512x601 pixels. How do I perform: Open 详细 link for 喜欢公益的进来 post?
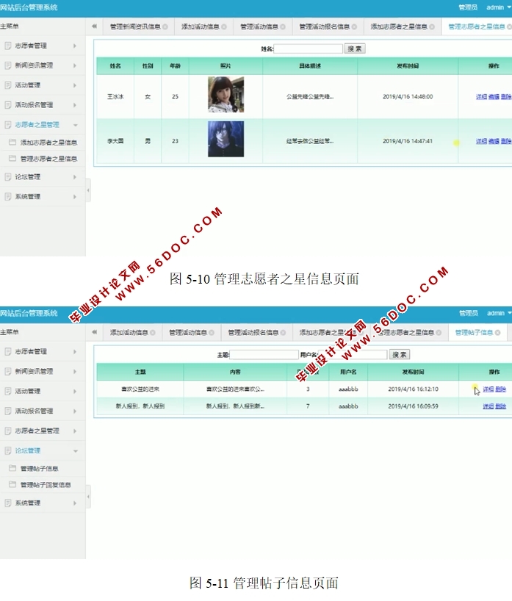click(488, 389)
